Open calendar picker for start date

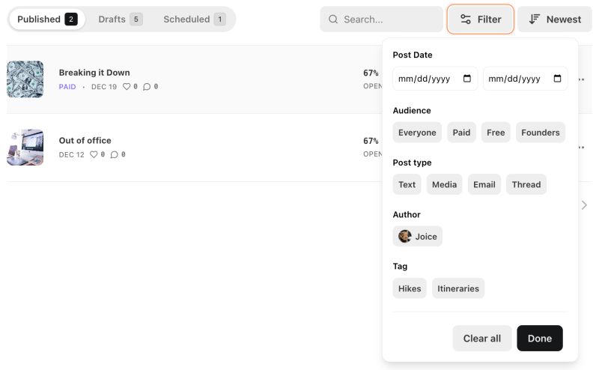pos(466,79)
